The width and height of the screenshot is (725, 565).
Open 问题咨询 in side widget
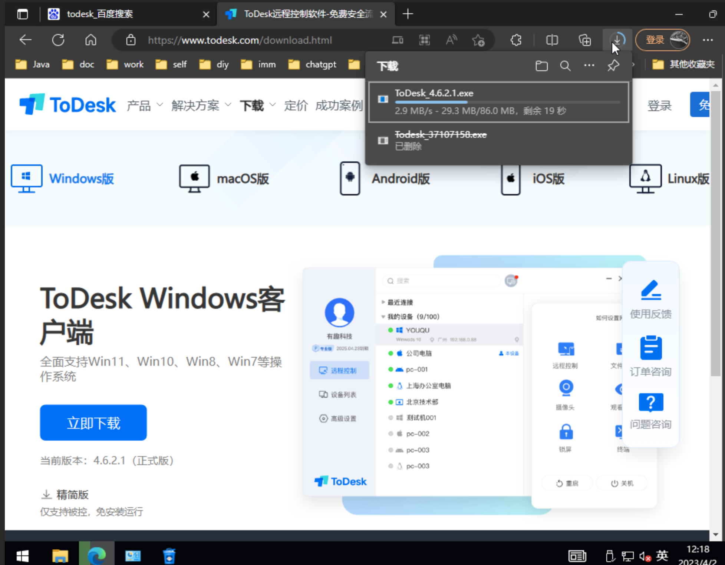[650, 411]
